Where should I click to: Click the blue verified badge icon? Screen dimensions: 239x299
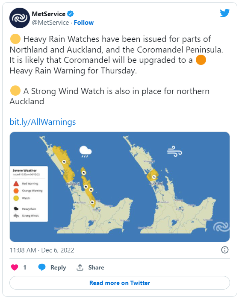[71, 14]
